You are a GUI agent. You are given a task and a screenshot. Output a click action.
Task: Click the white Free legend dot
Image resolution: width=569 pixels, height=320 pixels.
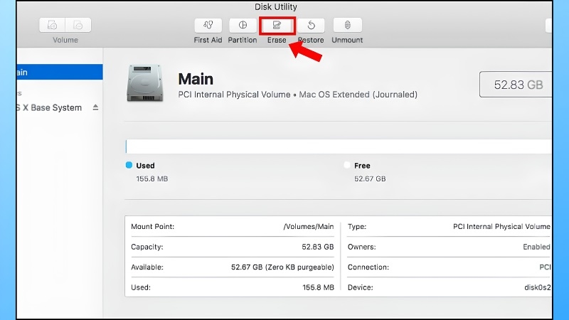pyautogui.click(x=347, y=165)
